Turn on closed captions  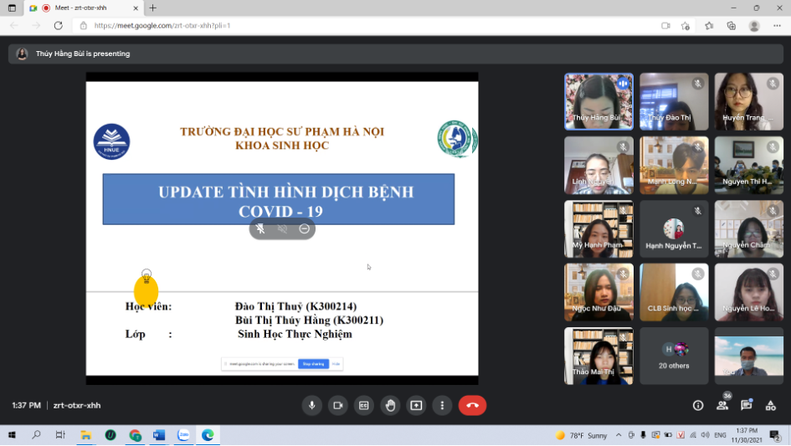(363, 406)
